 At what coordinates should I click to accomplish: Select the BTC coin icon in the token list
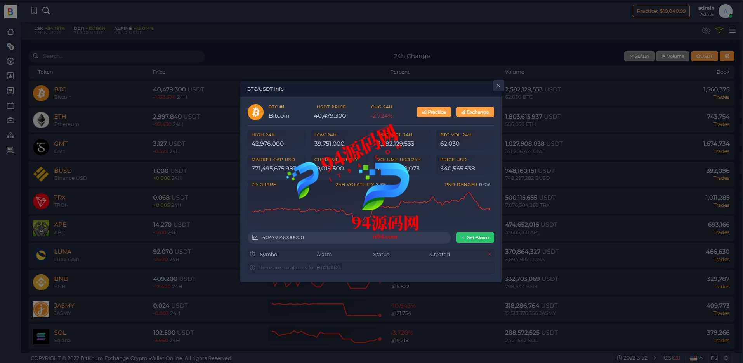[41, 93]
